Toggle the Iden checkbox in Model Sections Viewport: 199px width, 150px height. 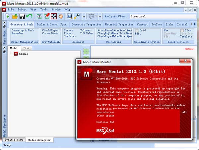tap(182, 30)
